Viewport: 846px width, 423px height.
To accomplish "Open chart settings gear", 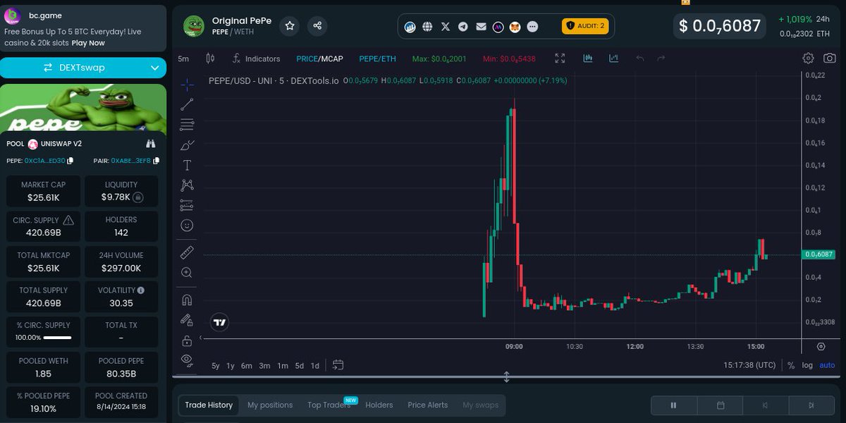I will click(809, 59).
